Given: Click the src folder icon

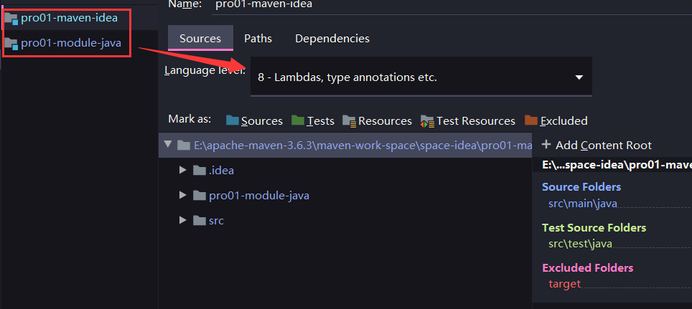Looking at the screenshot, I should [x=200, y=220].
